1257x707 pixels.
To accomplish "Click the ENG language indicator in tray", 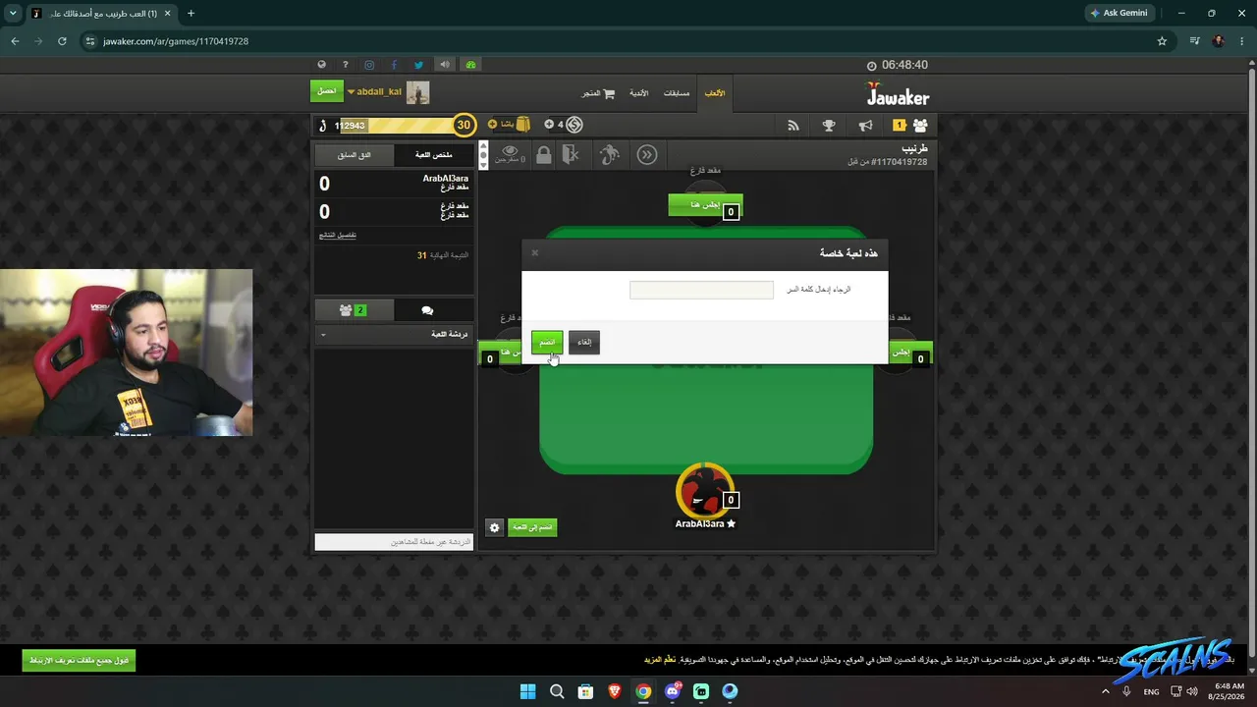I will (x=1151, y=691).
